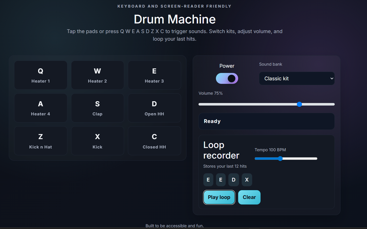
Task: Trigger the Q Heater 1 drum pad
Action: (40, 75)
